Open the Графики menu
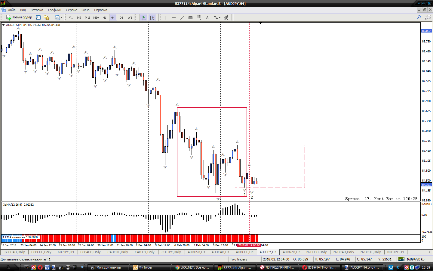The width and height of the screenshot is (433, 271). point(54,10)
